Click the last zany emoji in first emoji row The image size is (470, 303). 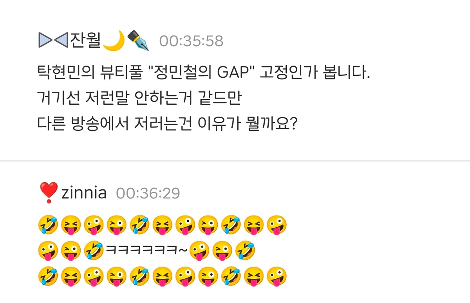(x=277, y=225)
